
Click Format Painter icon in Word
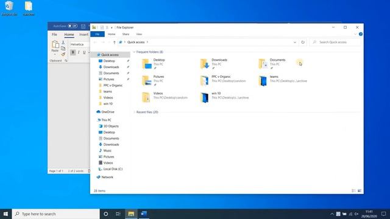click(63, 54)
